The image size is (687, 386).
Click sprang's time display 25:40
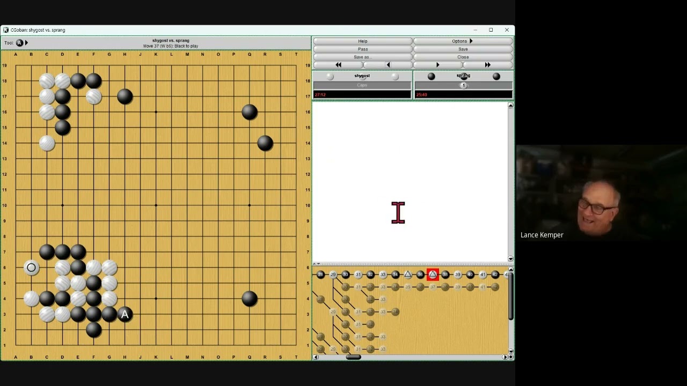tap(463, 95)
